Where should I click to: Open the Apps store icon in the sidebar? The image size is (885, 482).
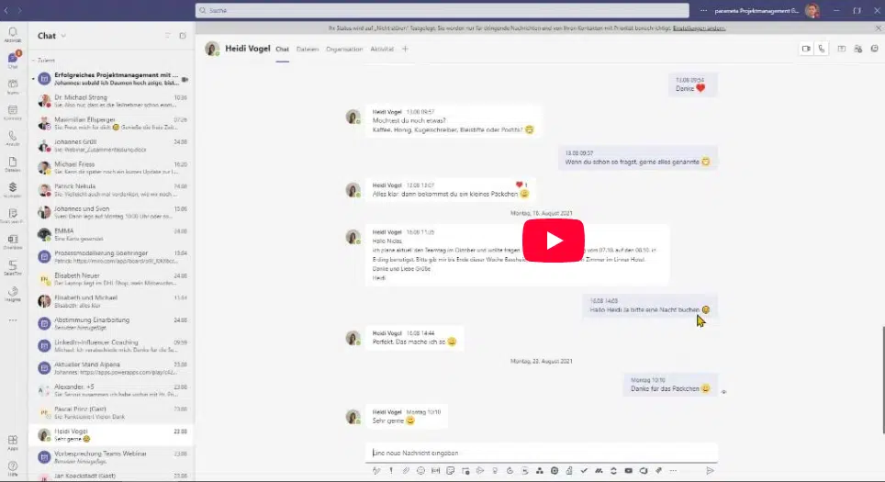point(13,442)
